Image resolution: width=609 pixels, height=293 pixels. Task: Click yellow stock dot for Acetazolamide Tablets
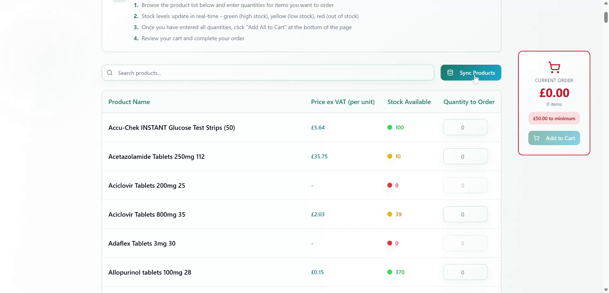390,156
